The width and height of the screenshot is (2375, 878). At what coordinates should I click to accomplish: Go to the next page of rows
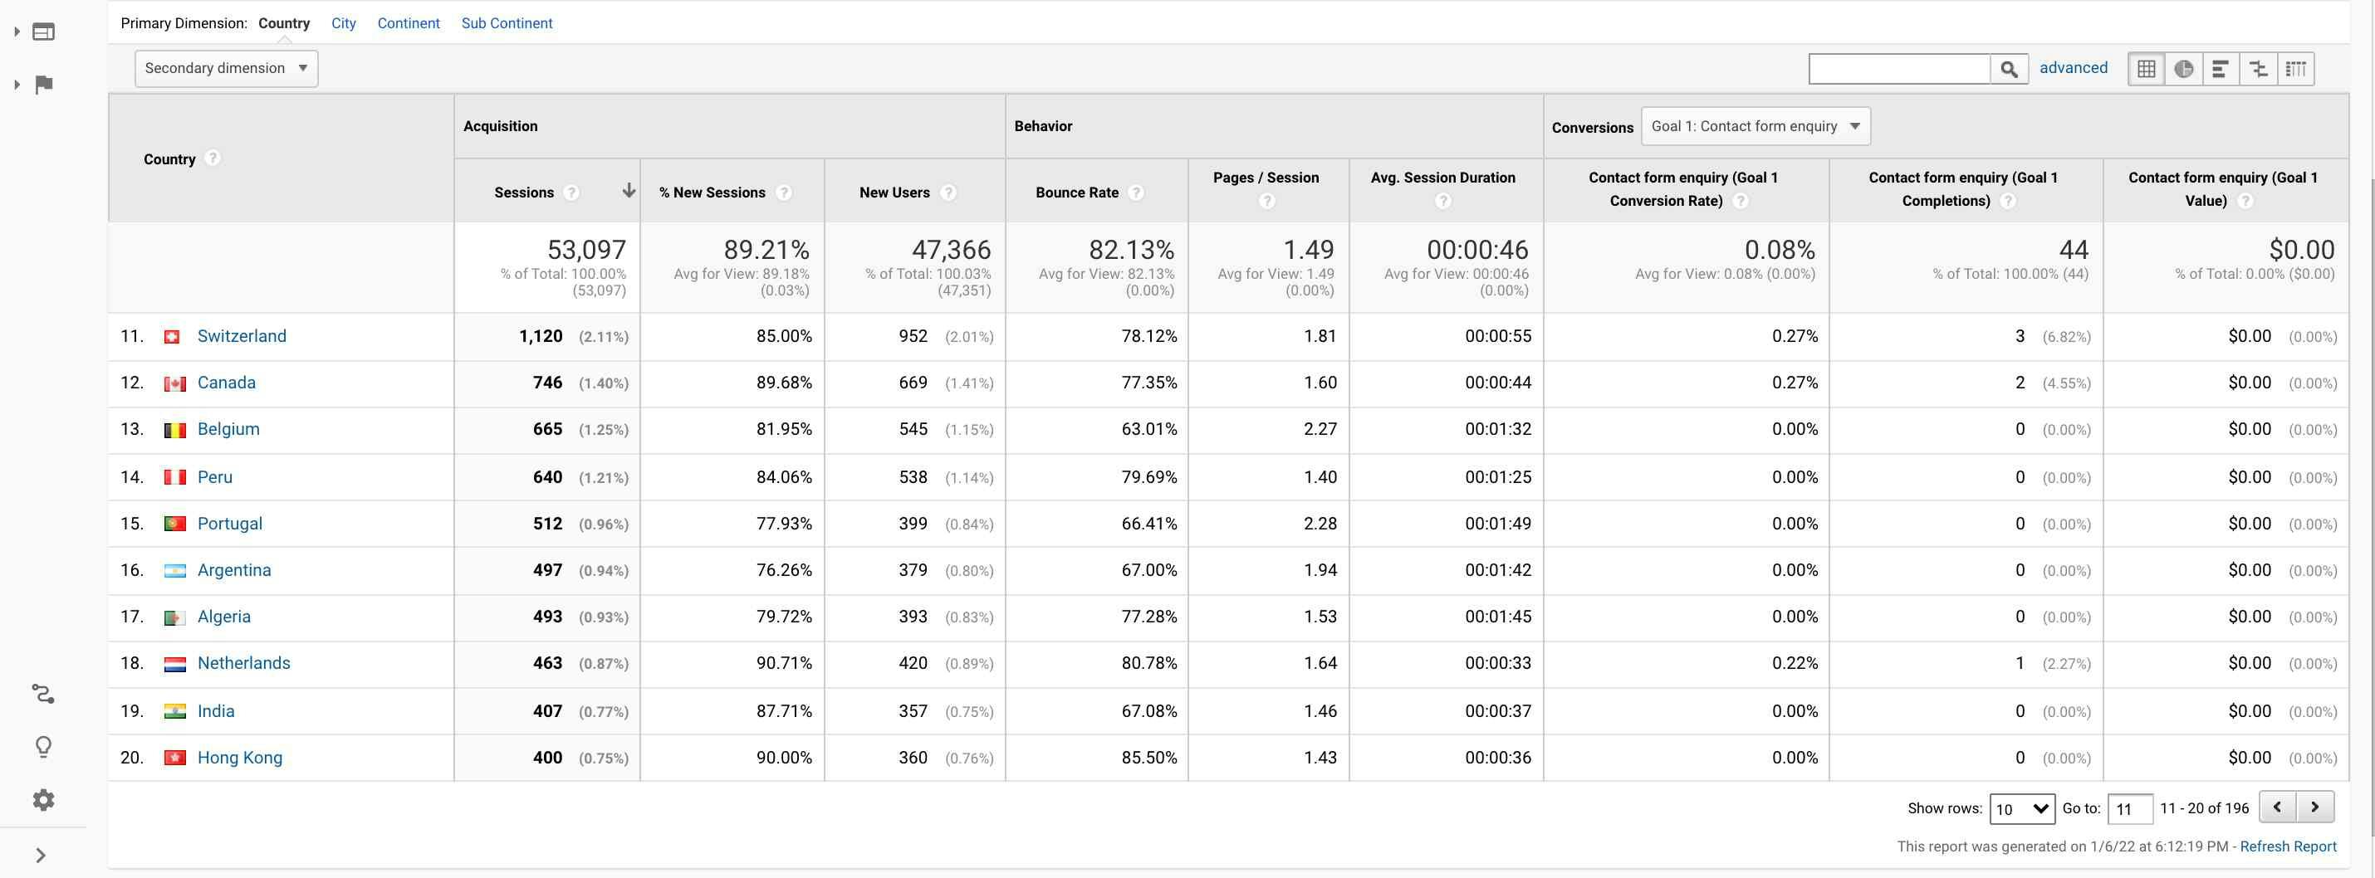2315,807
